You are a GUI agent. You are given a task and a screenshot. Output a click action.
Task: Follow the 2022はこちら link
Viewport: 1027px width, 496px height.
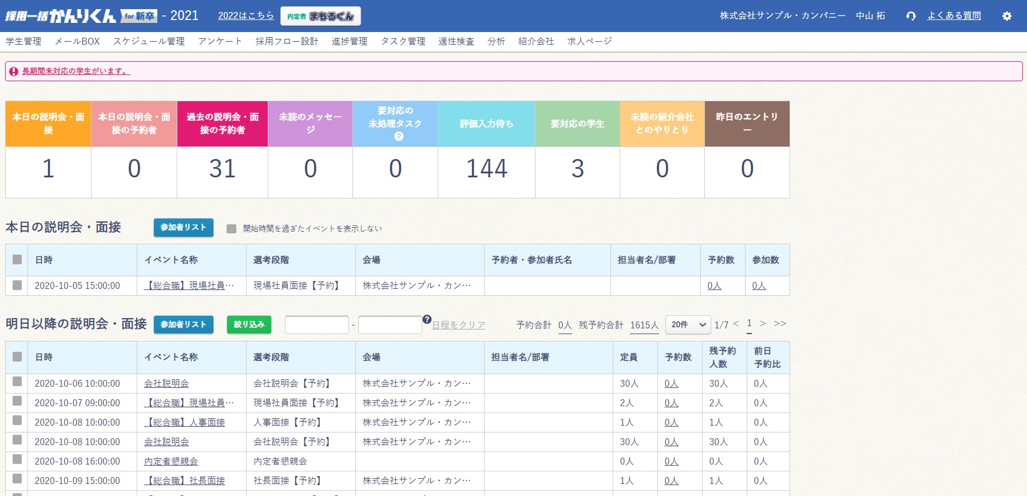coord(246,15)
